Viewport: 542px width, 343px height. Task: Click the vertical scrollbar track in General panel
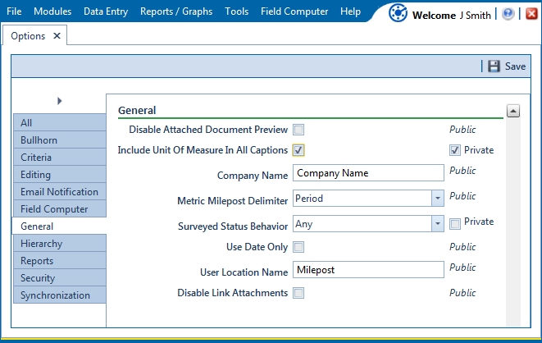(513, 222)
